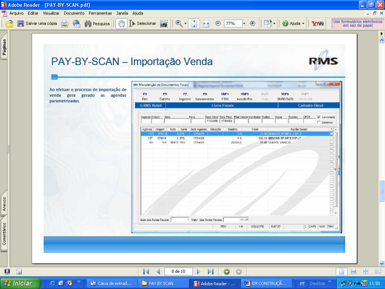
Task: Toggle full screen view icon
Action: point(7,271)
